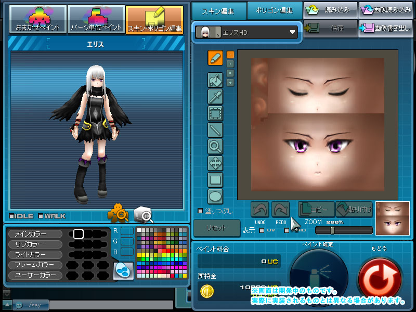Screen dimensions: 416x312
Task: Toggle the UV display checkbox
Action: point(262,230)
